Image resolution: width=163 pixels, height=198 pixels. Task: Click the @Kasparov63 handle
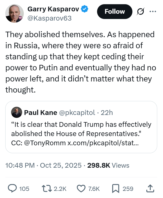pyautogui.click(x=50, y=18)
